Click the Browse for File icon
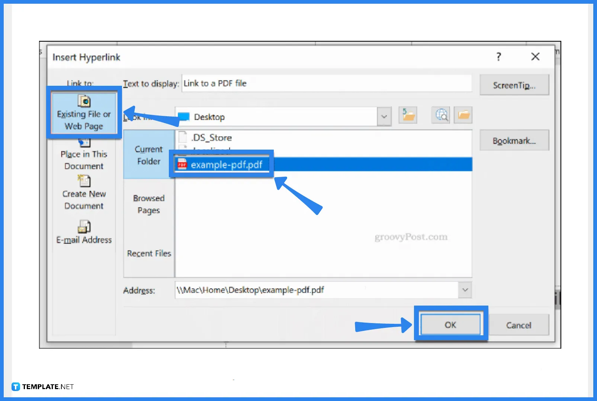Viewport: 597px width, 401px height. tap(463, 115)
